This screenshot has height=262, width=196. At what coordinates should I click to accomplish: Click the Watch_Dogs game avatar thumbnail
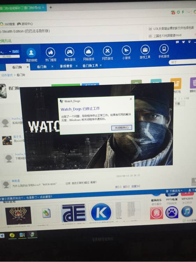click(3, 91)
